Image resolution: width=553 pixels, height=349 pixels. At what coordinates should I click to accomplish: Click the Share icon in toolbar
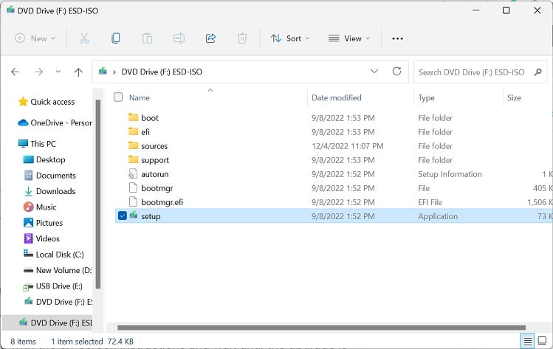click(210, 38)
